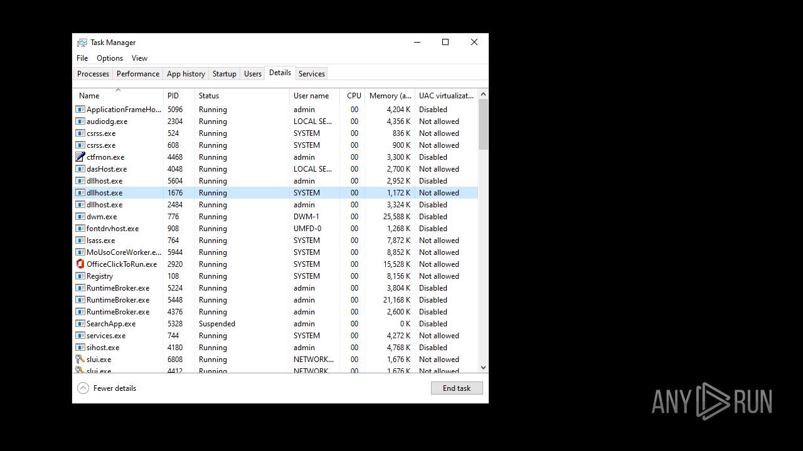The image size is (803, 451).
Task: Click the OfficeClickToRun.exe Office icon
Action: pos(80,264)
